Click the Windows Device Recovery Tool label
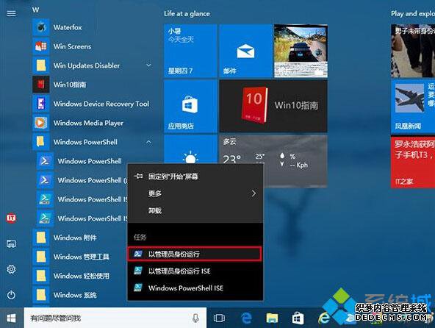The height and width of the screenshot is (328, 435). 101,104
